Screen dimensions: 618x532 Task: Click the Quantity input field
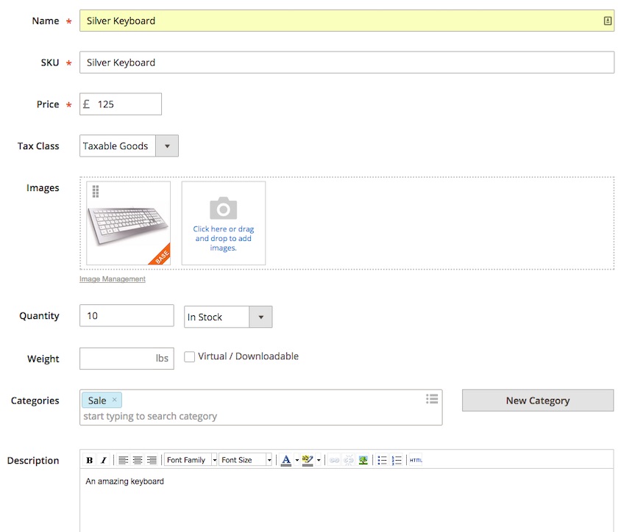click(x=127, y=315)
